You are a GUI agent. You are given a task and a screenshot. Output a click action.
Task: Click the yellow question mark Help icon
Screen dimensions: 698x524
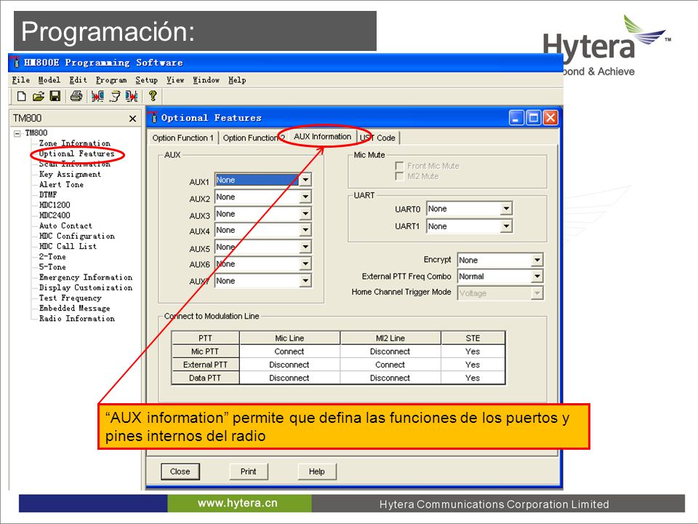pyautogui.click(x=153, y=96)
